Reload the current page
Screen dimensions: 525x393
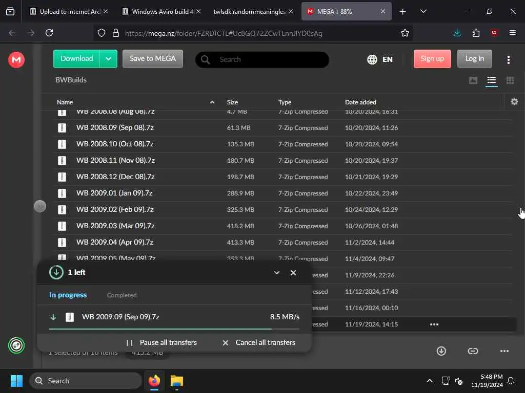point(49,33)
